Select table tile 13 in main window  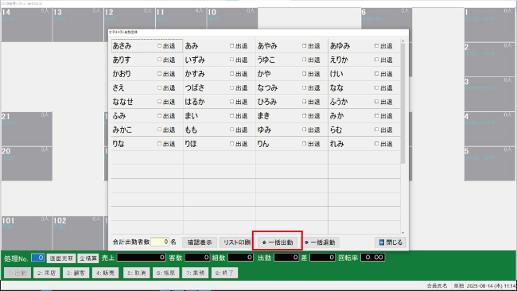point(78,25)
